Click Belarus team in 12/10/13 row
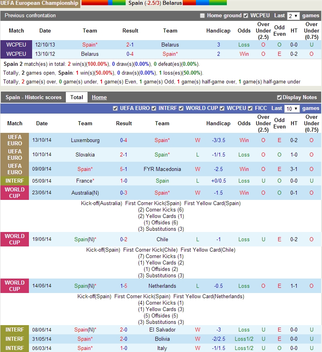322x352 pixels. pos(170,45)
